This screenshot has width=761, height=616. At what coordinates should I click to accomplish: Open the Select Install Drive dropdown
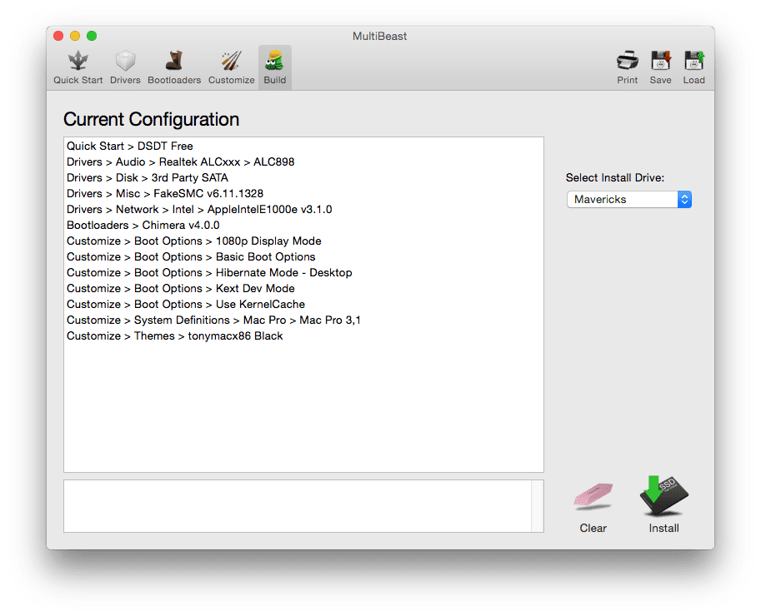coord(628,200)
